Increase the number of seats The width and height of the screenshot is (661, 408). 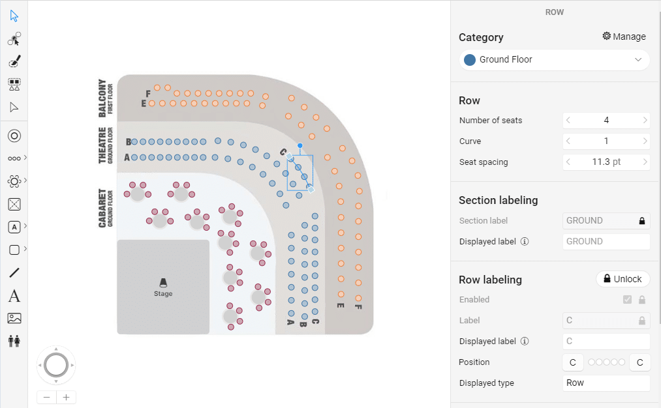click(645, 121)
